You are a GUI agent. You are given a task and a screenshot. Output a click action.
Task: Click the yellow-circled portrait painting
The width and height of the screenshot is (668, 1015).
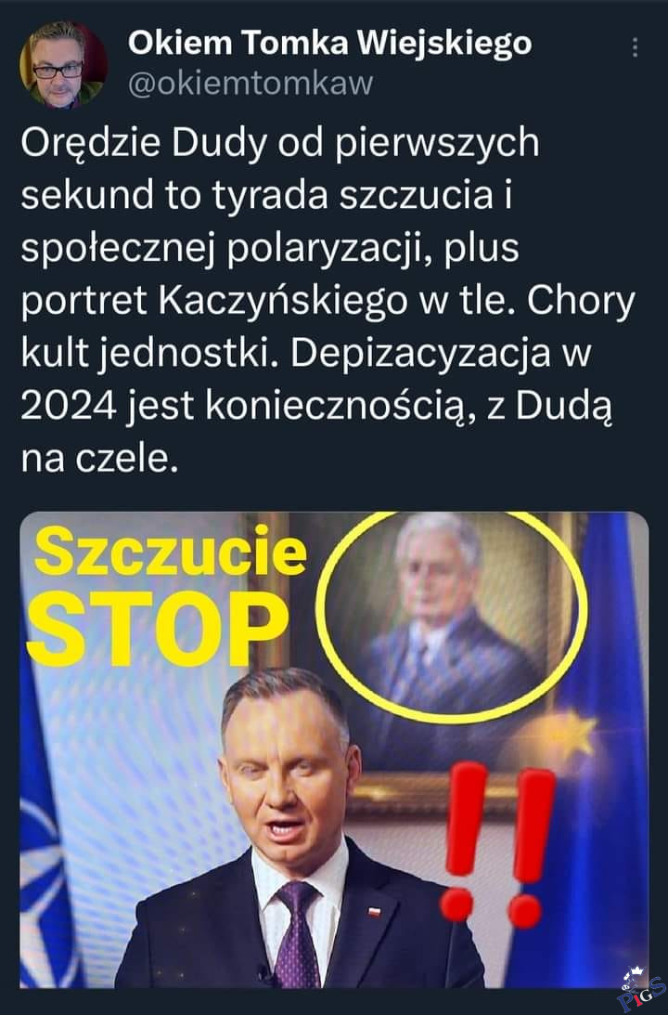point(452,615)
